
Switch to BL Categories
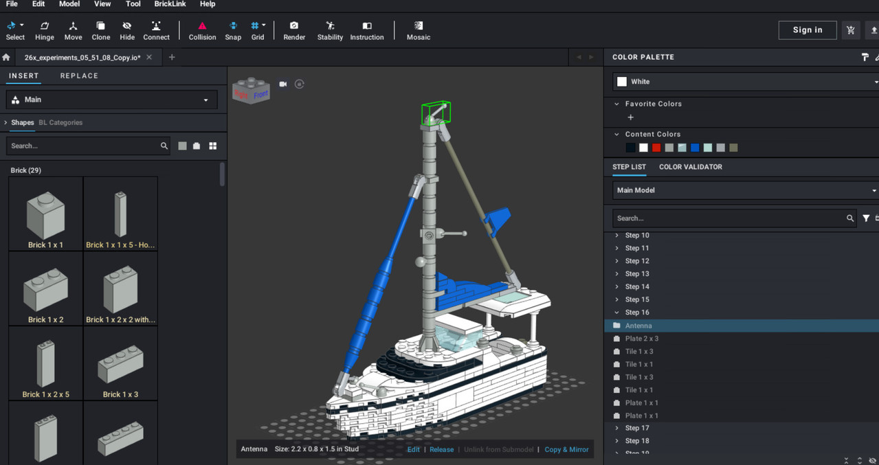pyautogui.click(x=60, y=122)
